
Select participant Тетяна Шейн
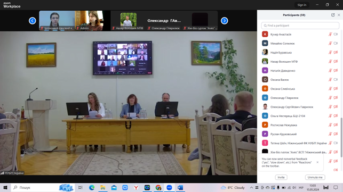click(300, 143)
